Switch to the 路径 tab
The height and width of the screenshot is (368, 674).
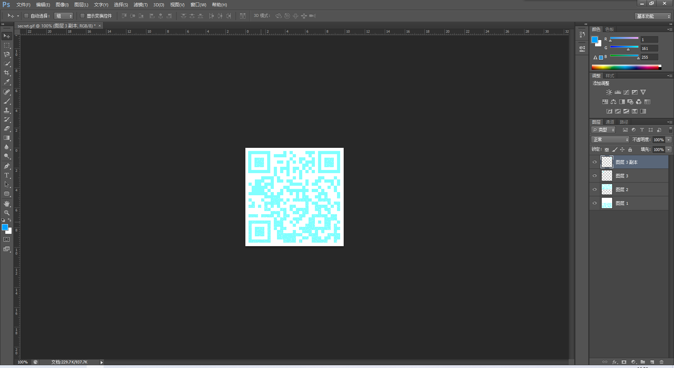coord(624,122)
